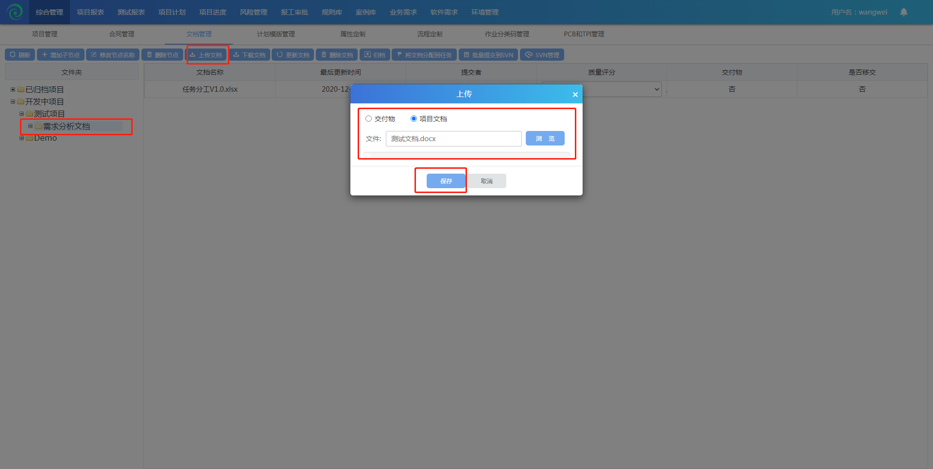The width and height of the screenshot is (933, 469).
Task: Click the 否 value under 是否移交
Action: coord(862,89)
